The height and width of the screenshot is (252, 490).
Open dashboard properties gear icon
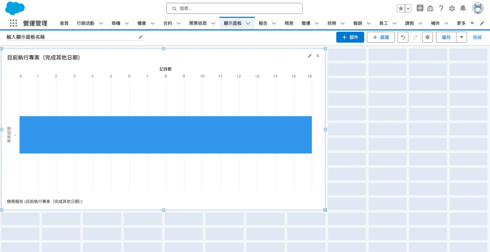click(x=427, y=37)
